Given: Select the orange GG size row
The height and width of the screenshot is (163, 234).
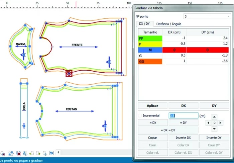Looking at the screenshot, I should point(150,61).
